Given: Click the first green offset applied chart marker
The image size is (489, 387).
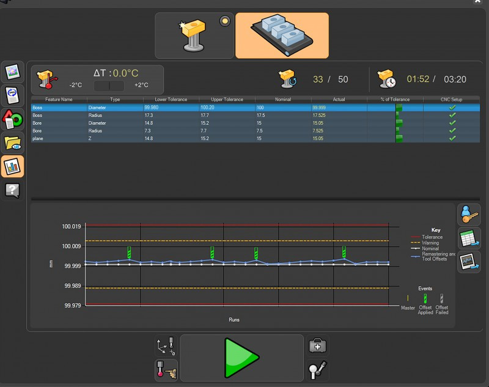Looking at the screenshot, I should point(129,252).
